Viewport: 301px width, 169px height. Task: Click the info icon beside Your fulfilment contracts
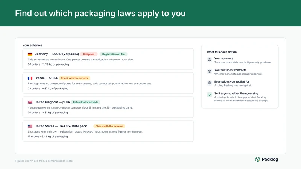pos(210,71)
